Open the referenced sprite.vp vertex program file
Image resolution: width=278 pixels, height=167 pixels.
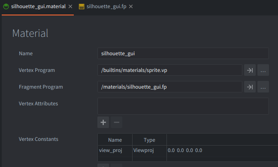tap(250, 70)
